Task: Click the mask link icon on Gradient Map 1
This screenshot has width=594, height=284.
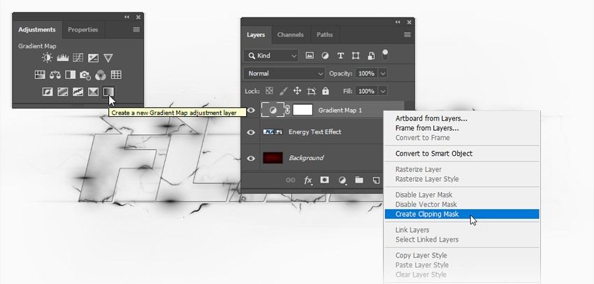Action: (287, 110)
